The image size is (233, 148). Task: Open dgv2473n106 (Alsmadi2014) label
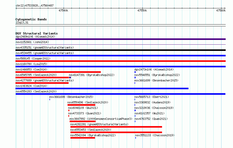coord(154,69)
